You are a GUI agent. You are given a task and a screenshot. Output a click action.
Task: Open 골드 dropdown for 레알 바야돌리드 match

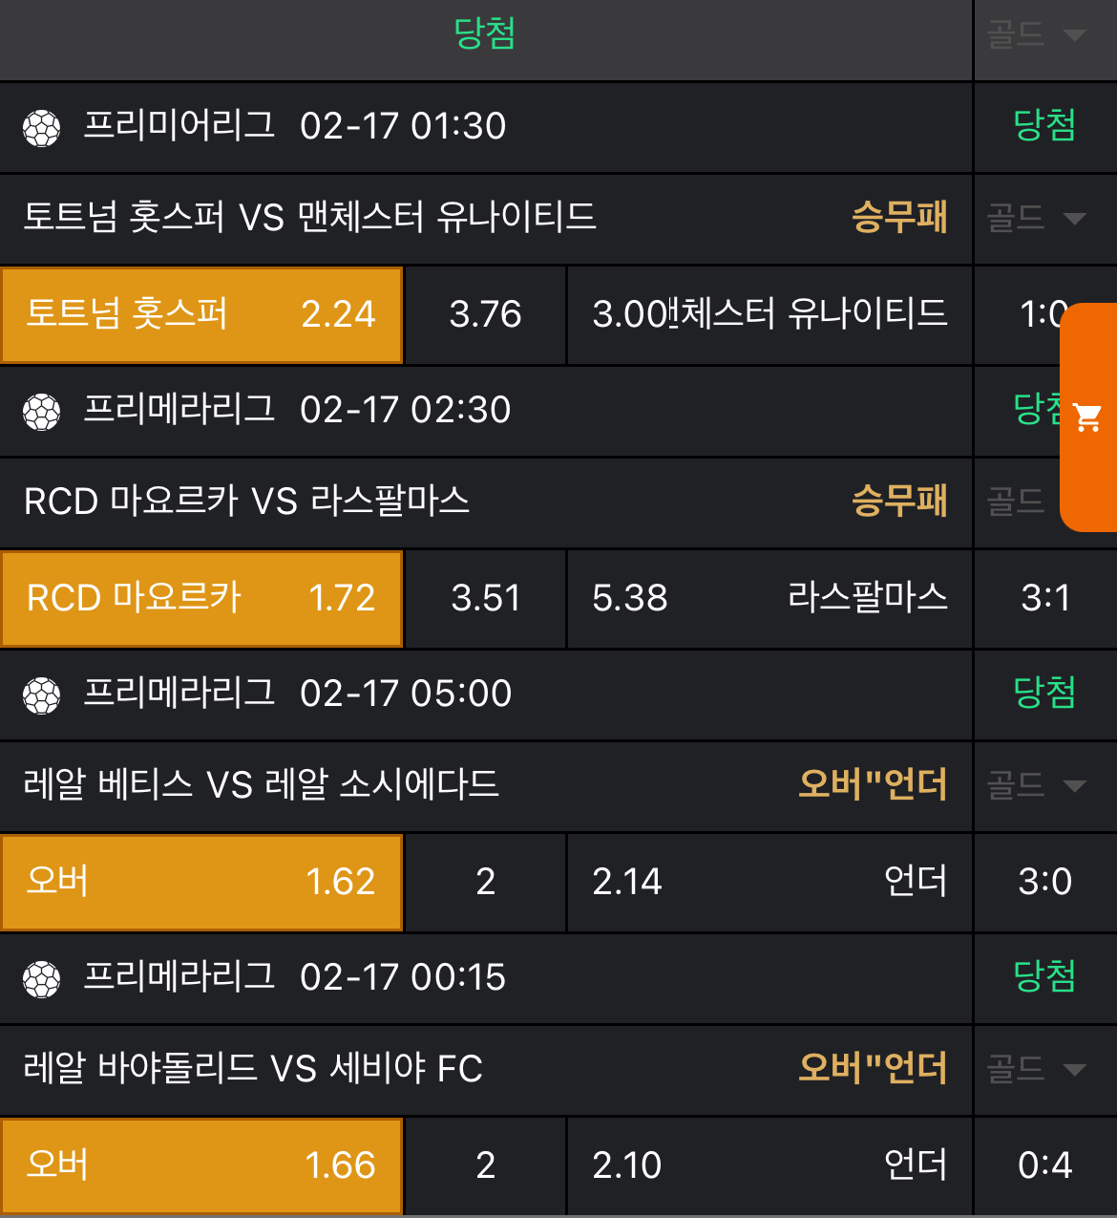coord(1037,1069)
